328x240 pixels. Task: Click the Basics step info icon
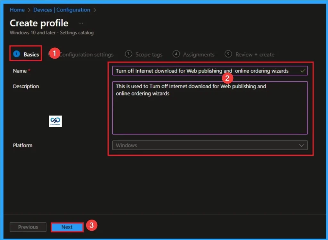pyautogui.click(x=16, y=54)
